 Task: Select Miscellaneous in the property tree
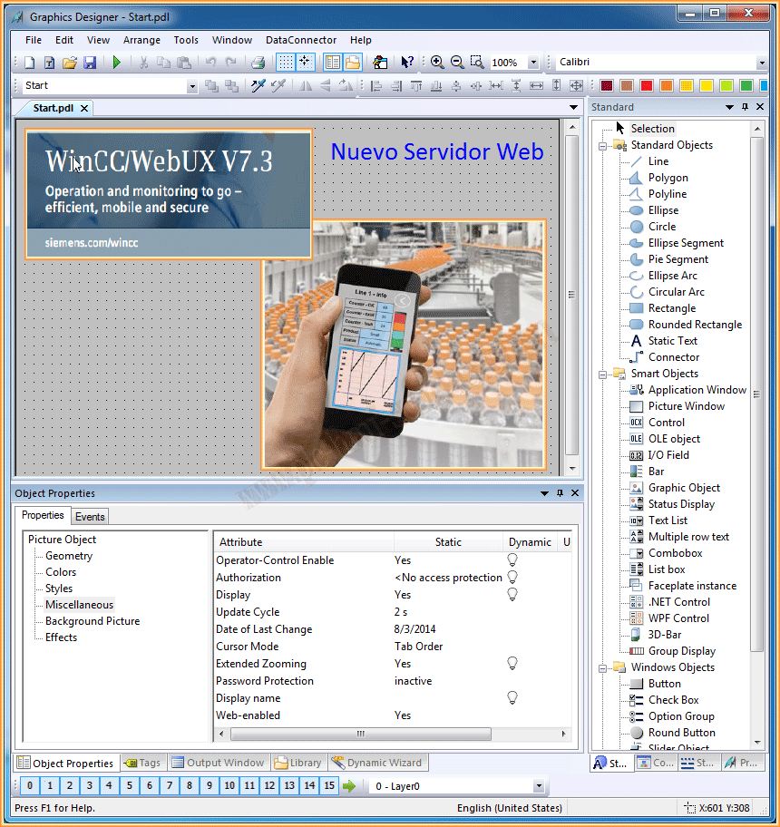79,605
